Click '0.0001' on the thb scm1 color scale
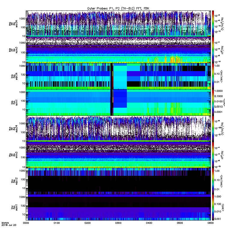This screenshot has height=240, width=225. coord(218,112)
